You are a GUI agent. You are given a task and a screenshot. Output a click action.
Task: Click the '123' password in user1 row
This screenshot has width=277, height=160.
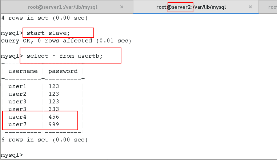tap(54, 86)
